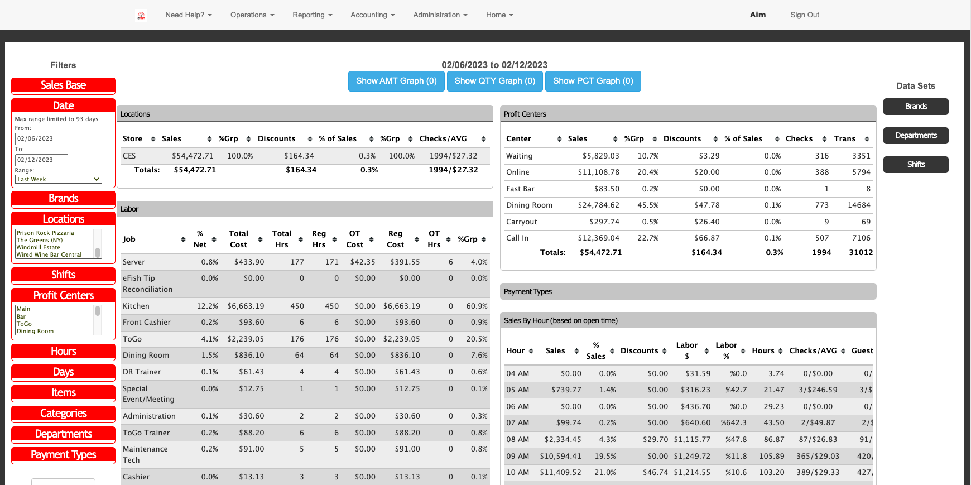Open the Range dropdown showing Last Week
971x485 pixels.
point(59,179)
